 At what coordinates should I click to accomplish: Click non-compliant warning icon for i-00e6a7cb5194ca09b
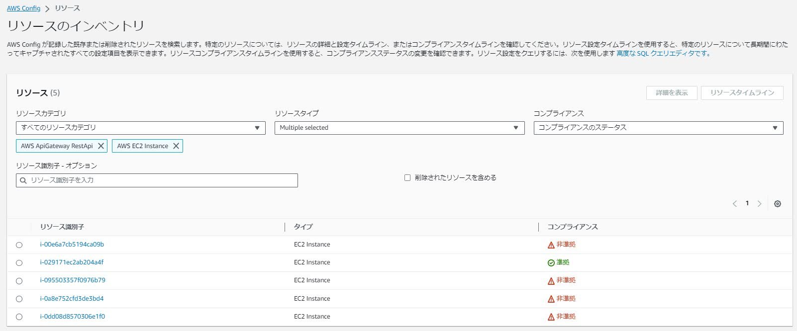pos(551,245)
